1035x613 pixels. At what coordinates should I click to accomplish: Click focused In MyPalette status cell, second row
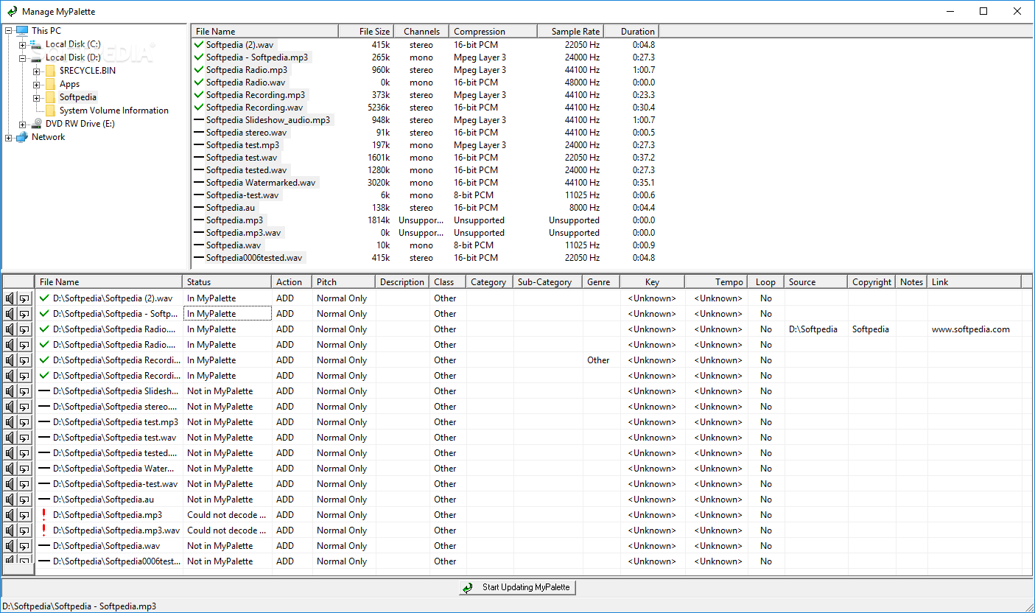click(x=227, y=314)
